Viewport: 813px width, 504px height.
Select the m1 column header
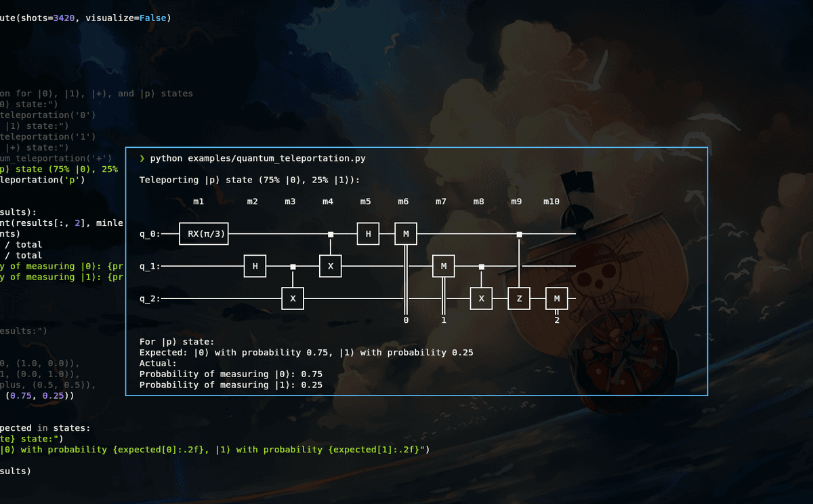tap(199, 201)
